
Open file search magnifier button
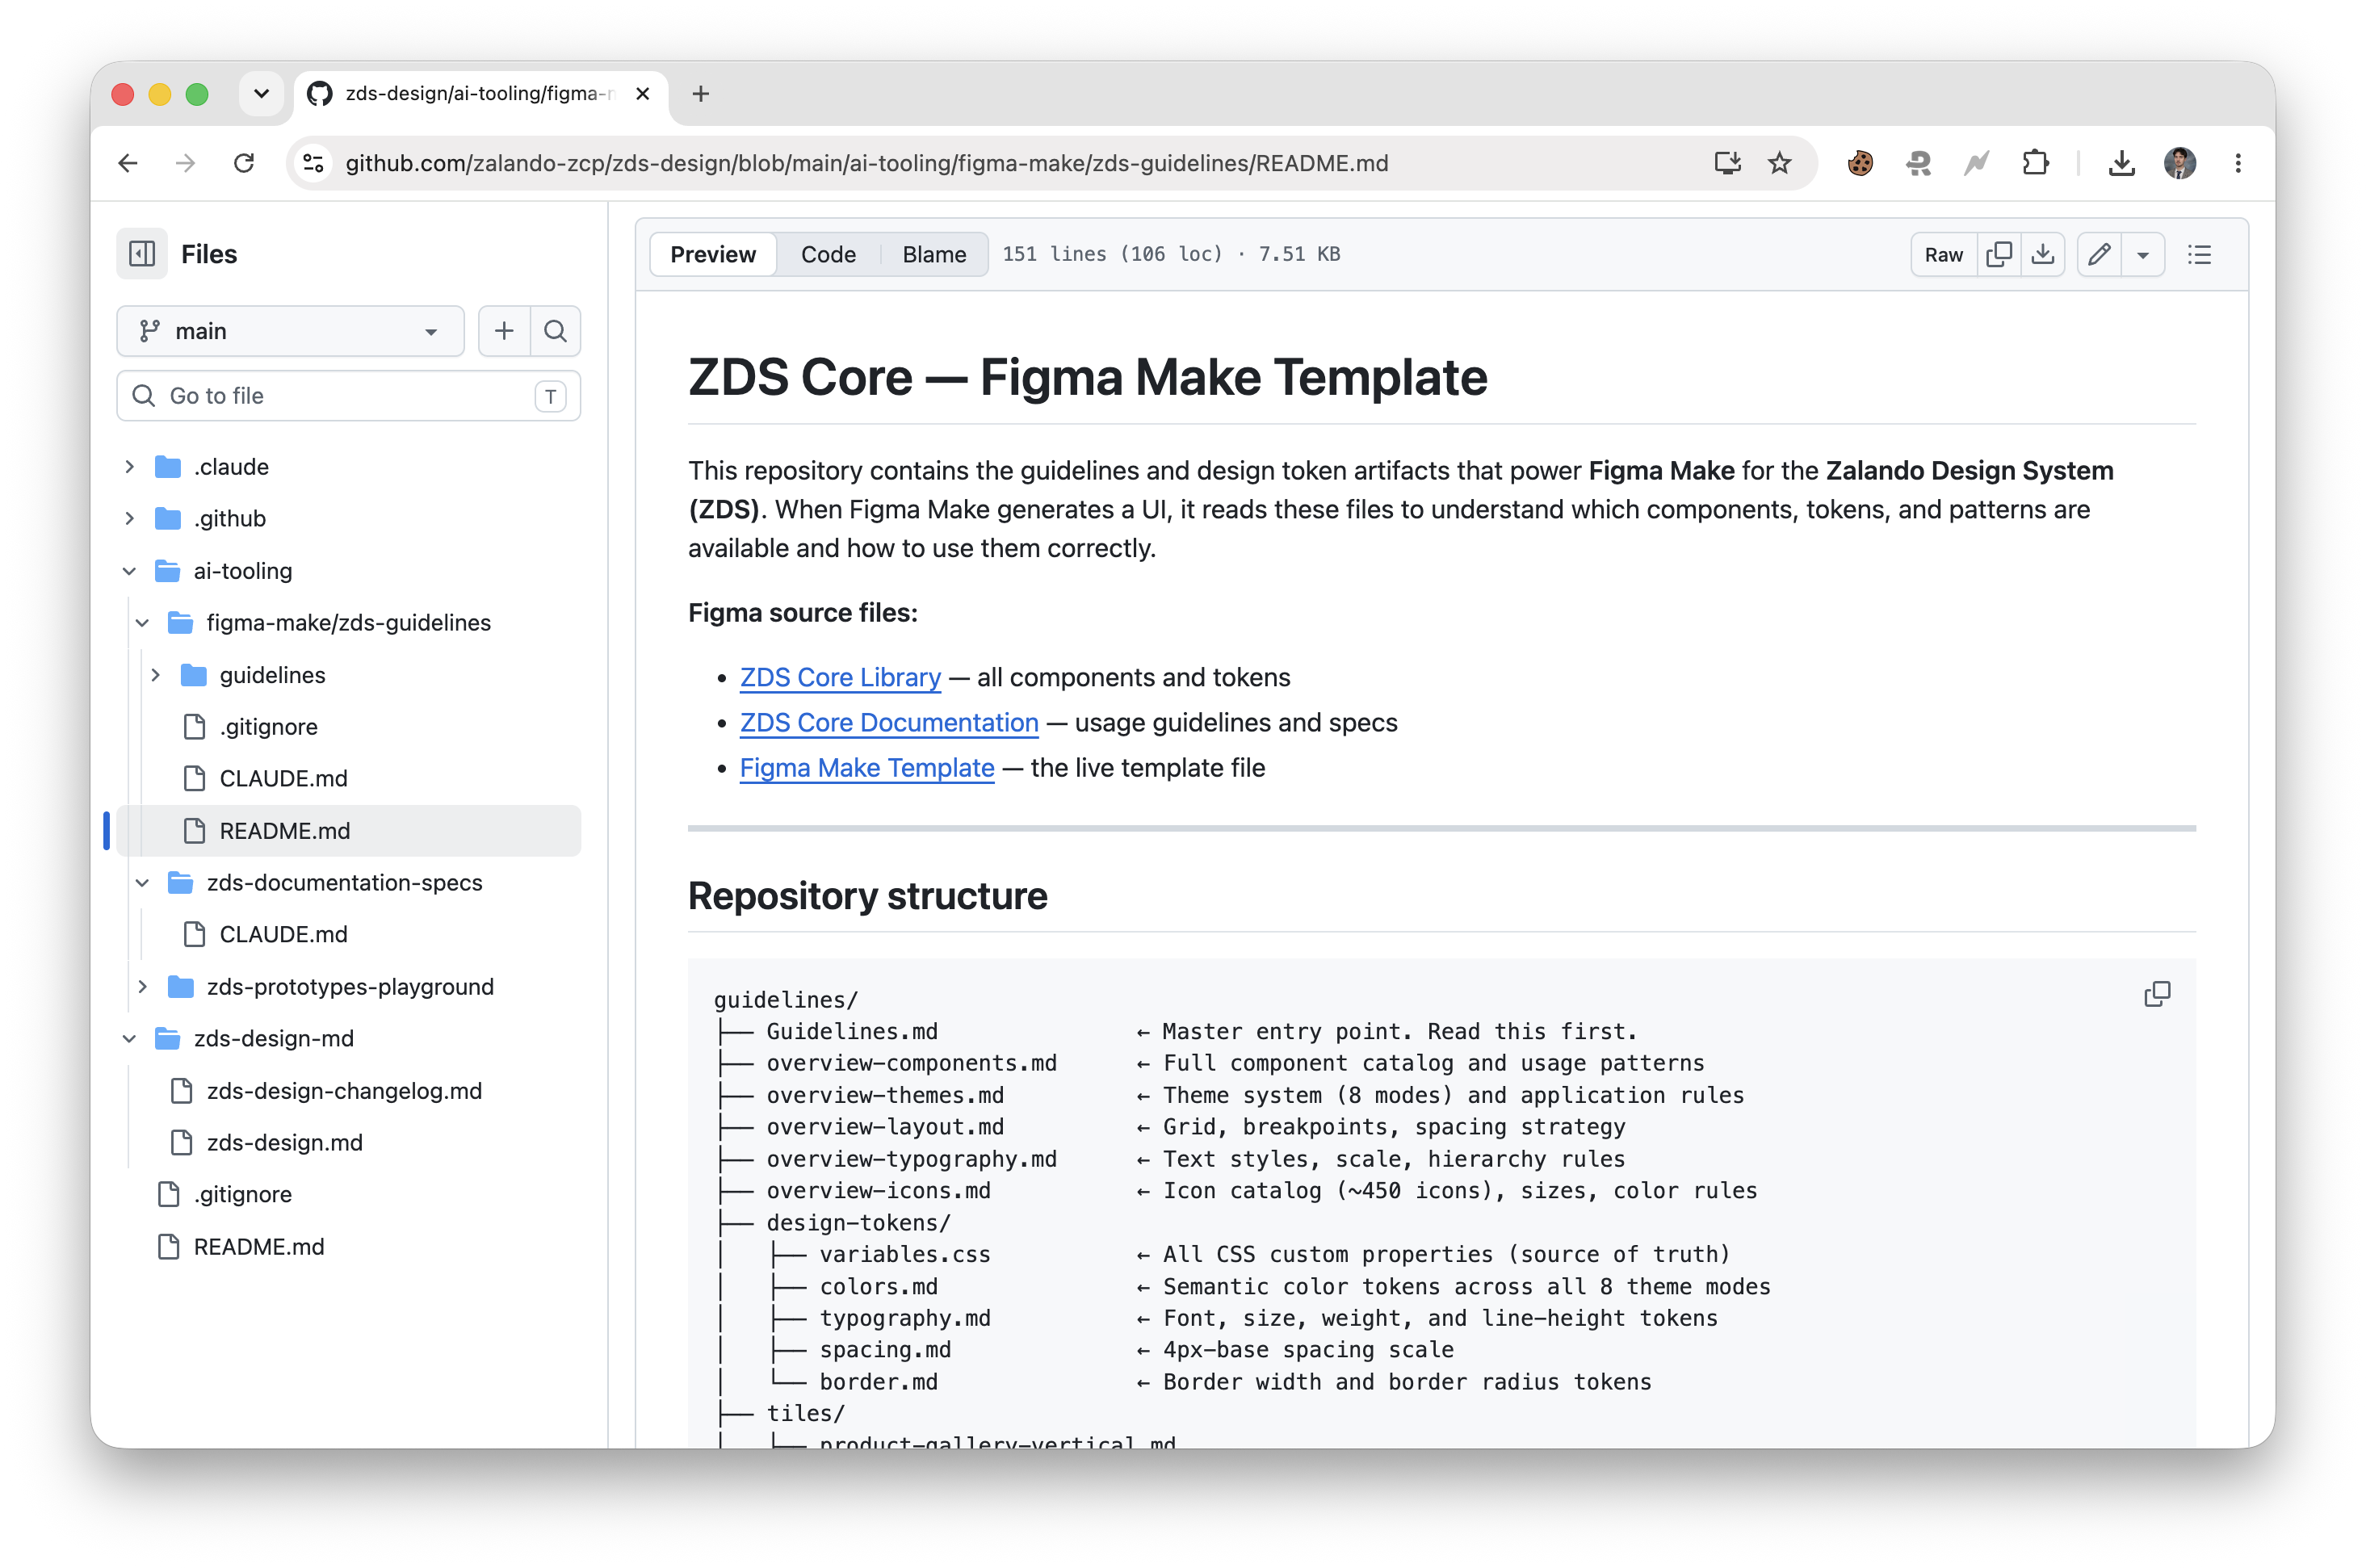[555, 331]
